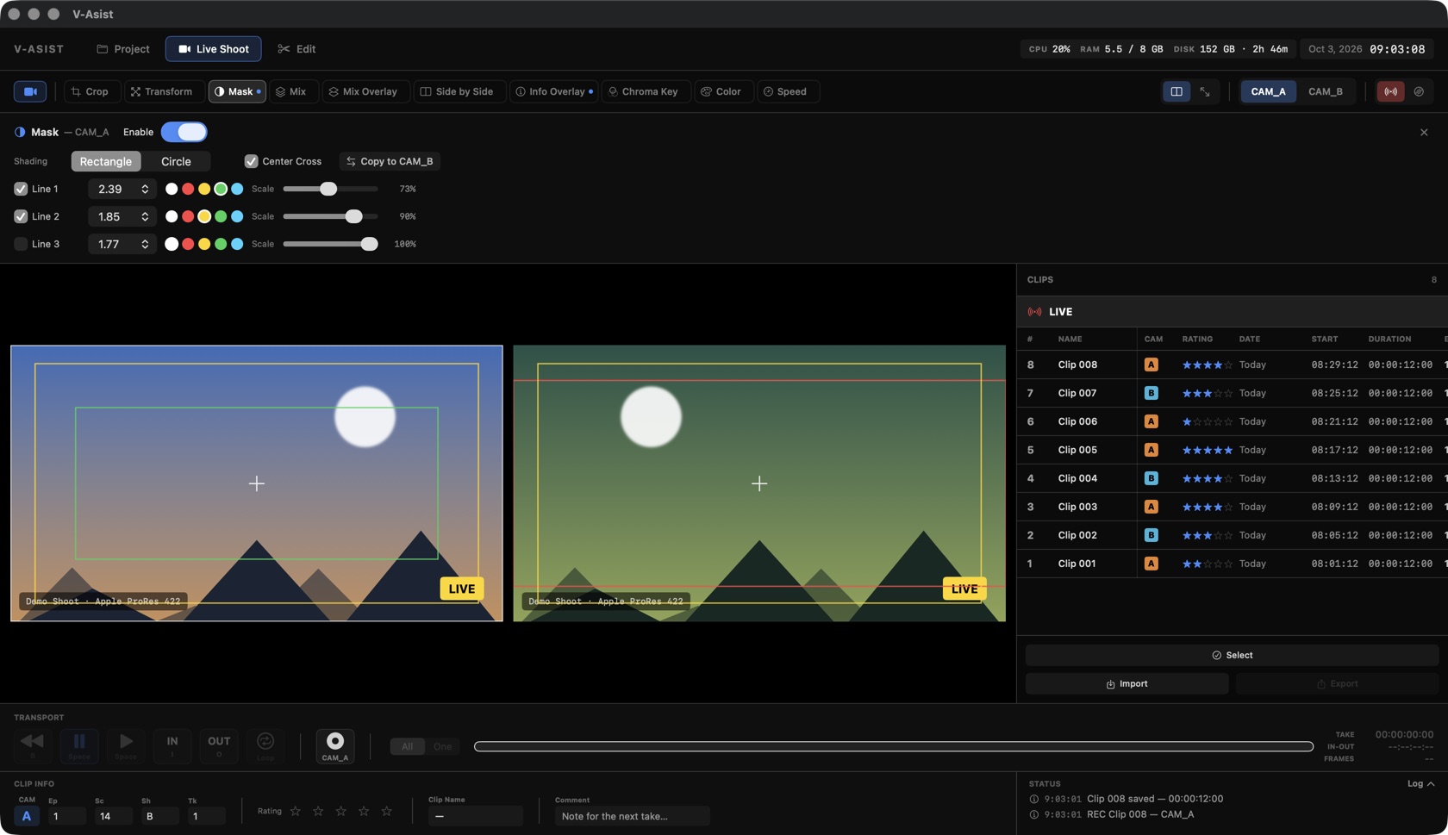The image size is (1448, 835).
Task: Switch to the Edit tab
Action: 296,49
